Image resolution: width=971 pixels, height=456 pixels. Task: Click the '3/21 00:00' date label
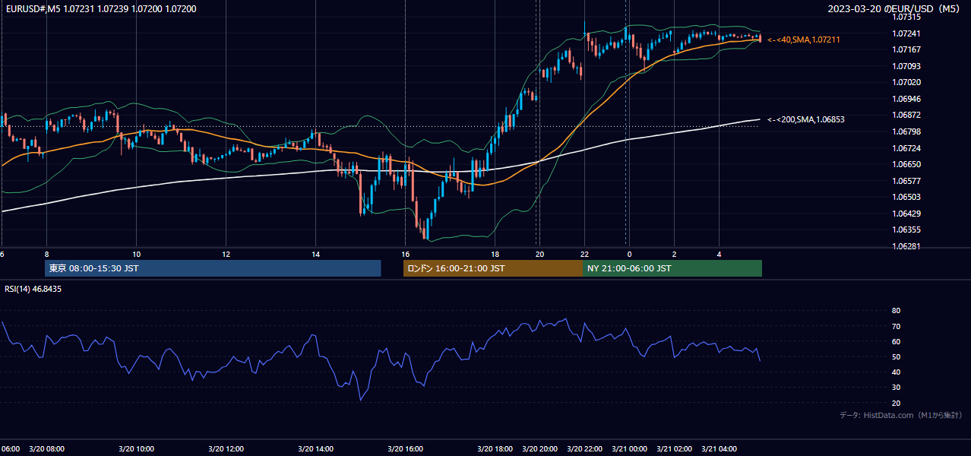pos(629,448)
